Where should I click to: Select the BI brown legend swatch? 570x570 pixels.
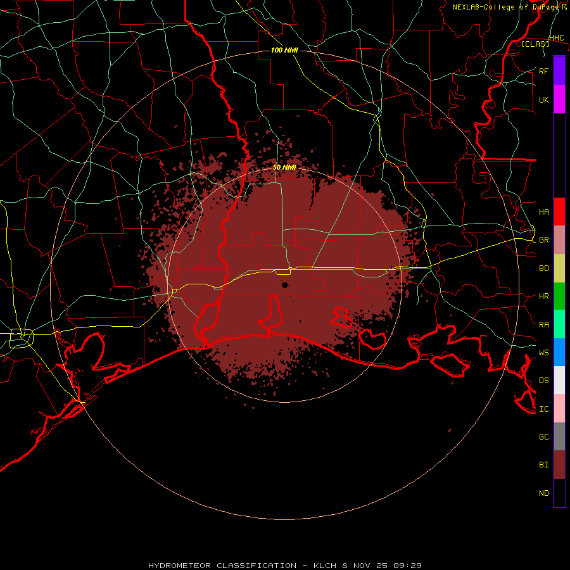559,465
